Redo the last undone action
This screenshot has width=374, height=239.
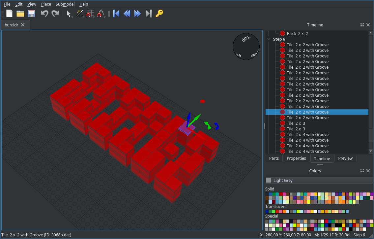click(55, 14)
